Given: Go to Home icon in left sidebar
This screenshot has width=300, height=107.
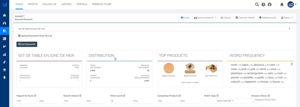Looking at the screenshot, I should pyautogui.click(x=4, y=15).
